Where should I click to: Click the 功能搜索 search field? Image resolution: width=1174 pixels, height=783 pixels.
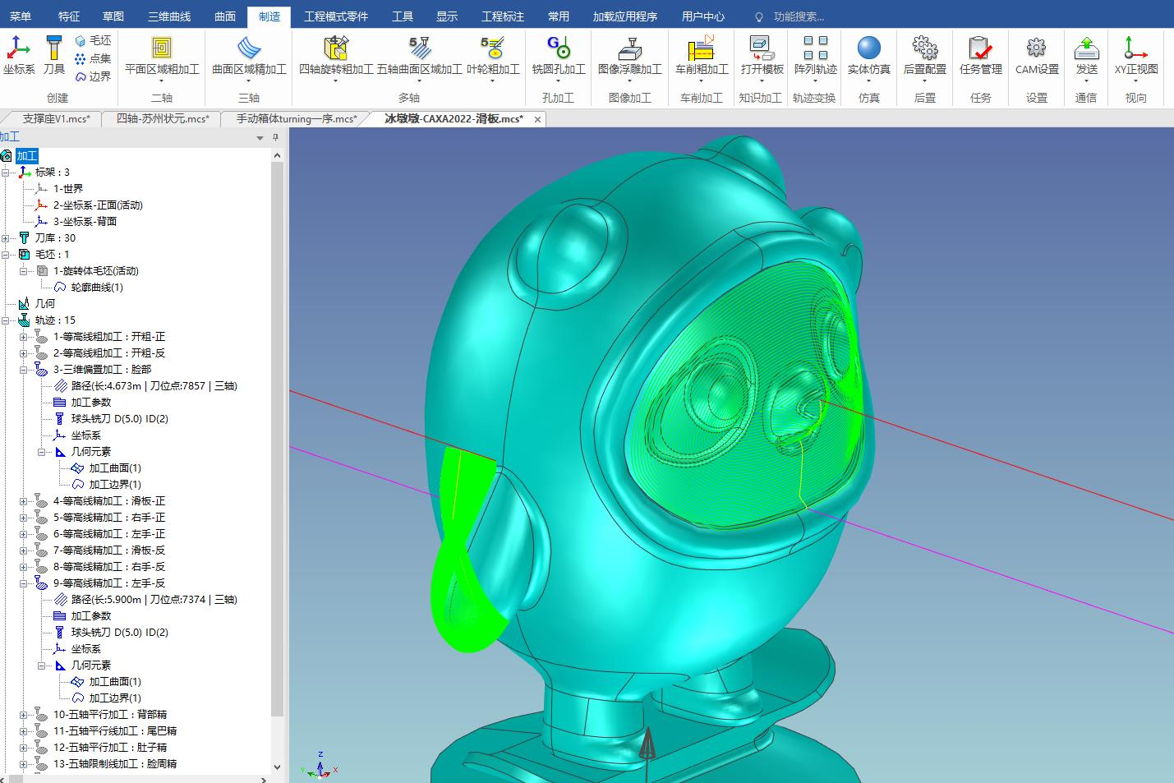(x=798, y=16)
